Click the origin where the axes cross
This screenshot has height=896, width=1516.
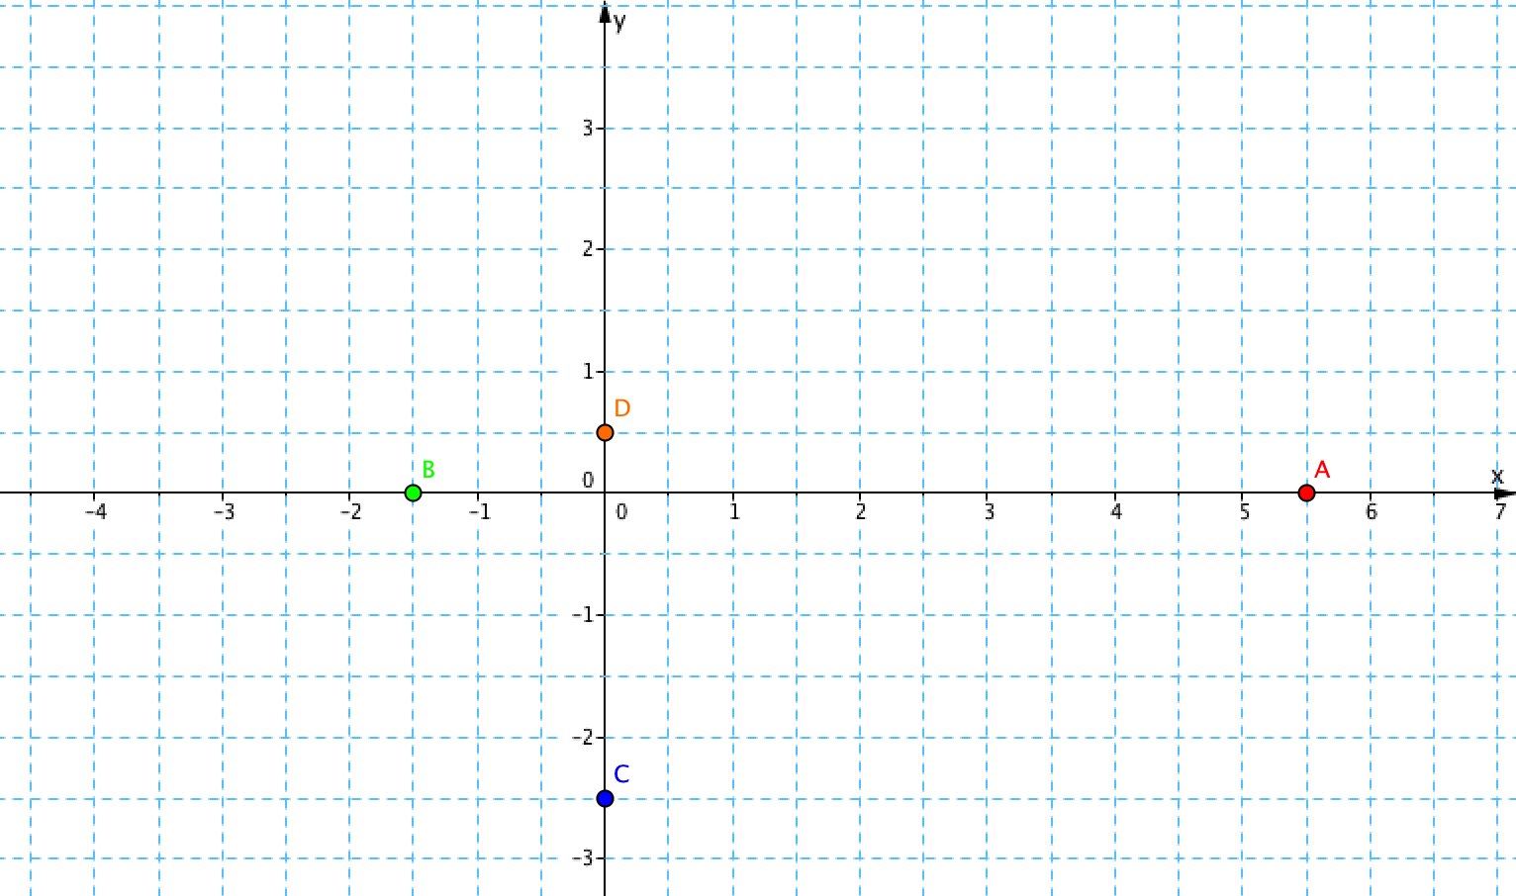[x=605, y=493]
